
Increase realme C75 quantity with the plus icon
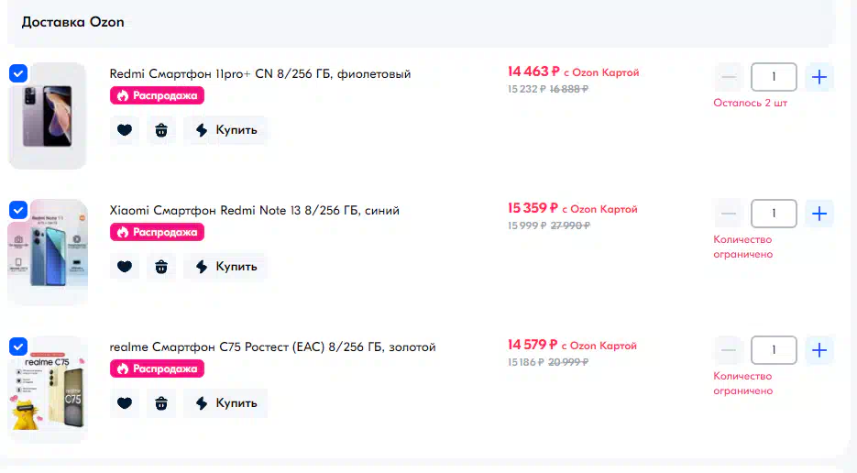pyautogui.click(x=819, y=350)
